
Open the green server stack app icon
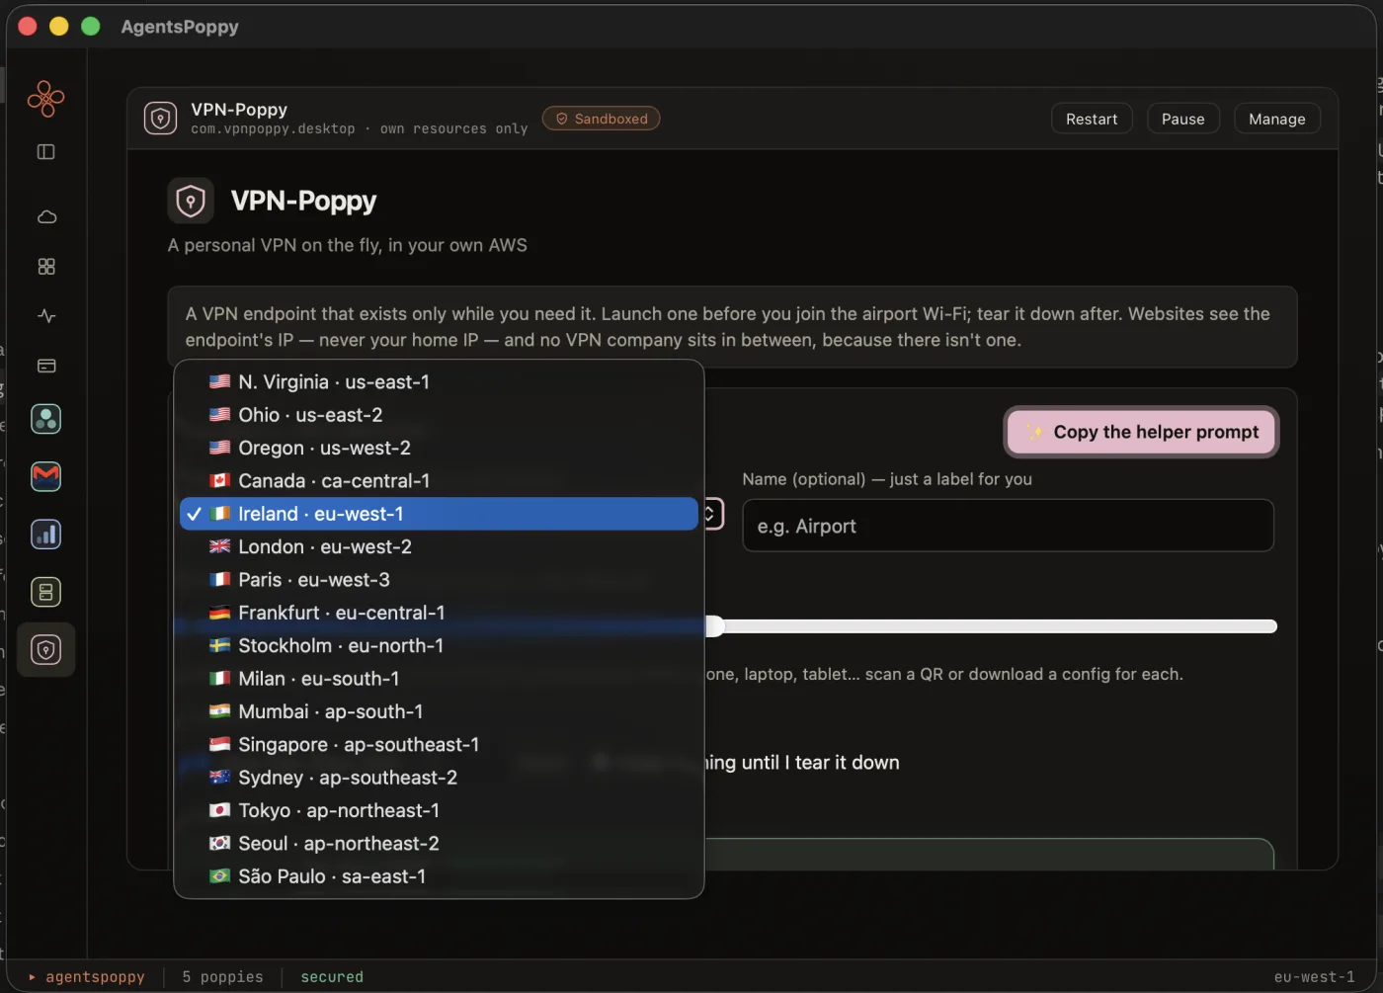[45, 592]
